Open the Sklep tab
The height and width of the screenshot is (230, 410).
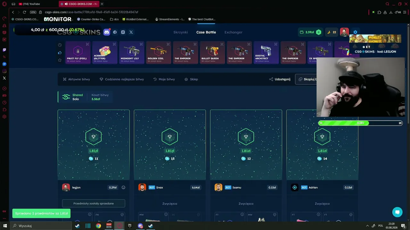click(x=191, y=79)
